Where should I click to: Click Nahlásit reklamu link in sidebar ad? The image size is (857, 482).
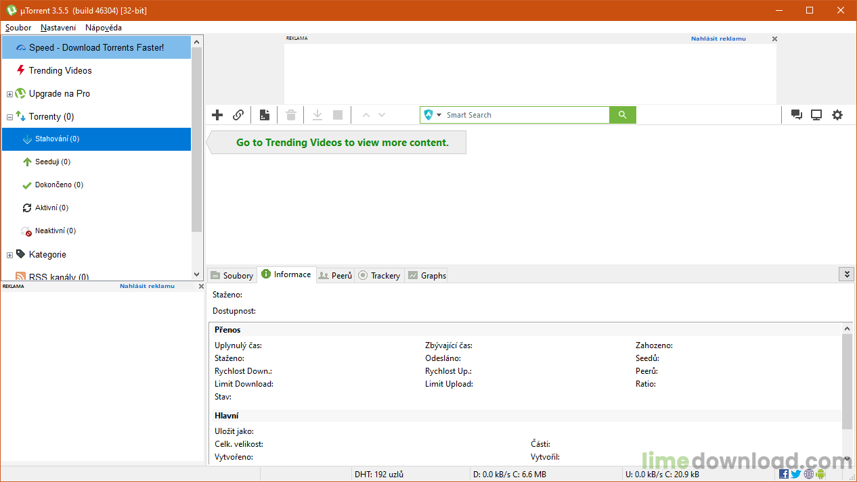(x=147, y=286)
